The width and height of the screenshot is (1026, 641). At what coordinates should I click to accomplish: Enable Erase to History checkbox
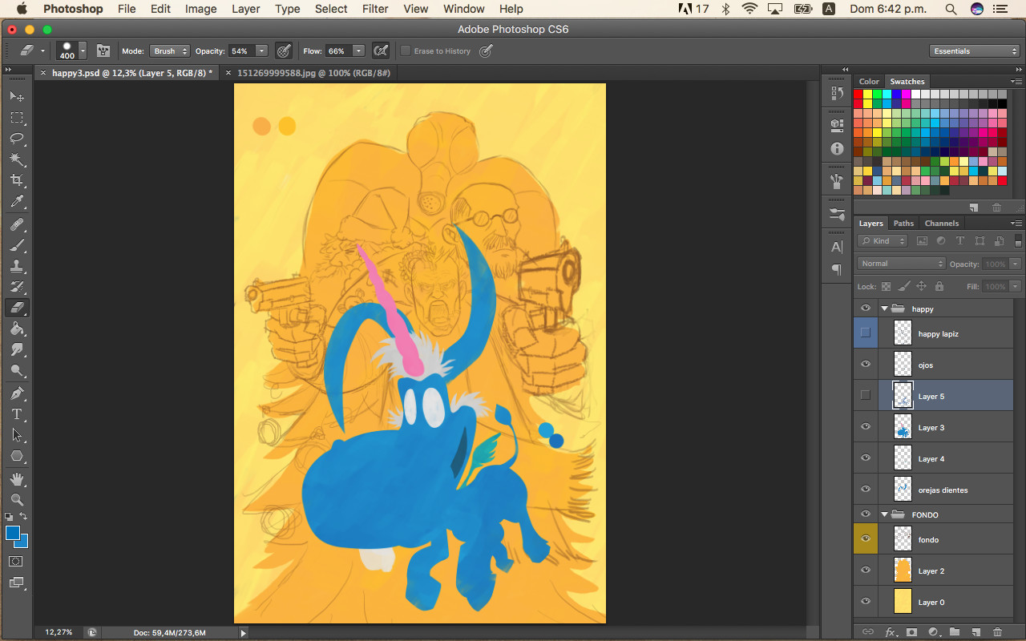[x=406, y=50]
